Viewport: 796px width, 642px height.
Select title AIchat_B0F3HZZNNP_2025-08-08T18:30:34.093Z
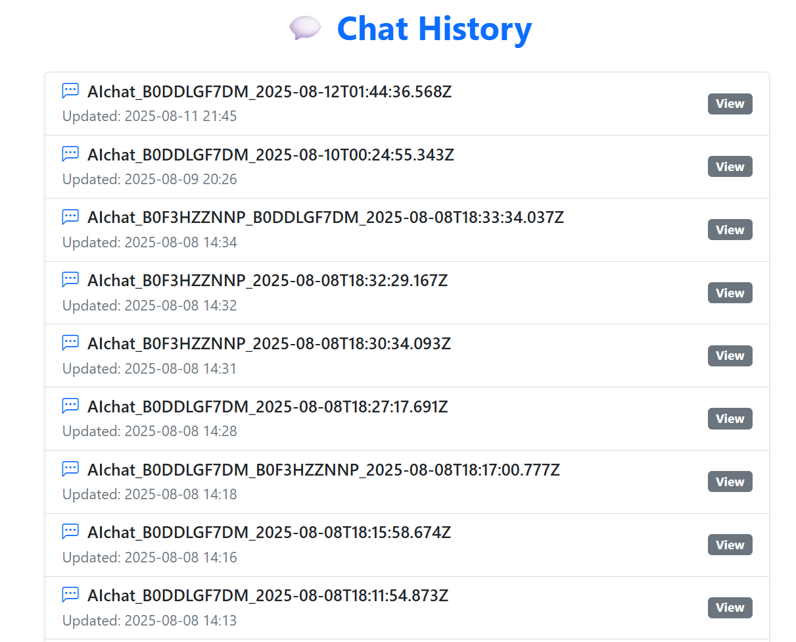tap(269, 343)
